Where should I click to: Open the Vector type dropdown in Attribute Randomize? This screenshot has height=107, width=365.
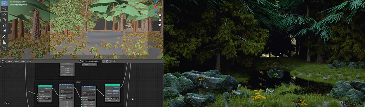click(67, 90)
